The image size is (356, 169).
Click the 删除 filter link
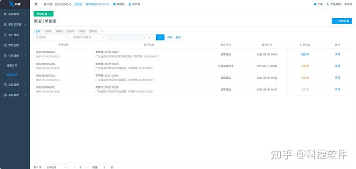click(x=178, y=37)
